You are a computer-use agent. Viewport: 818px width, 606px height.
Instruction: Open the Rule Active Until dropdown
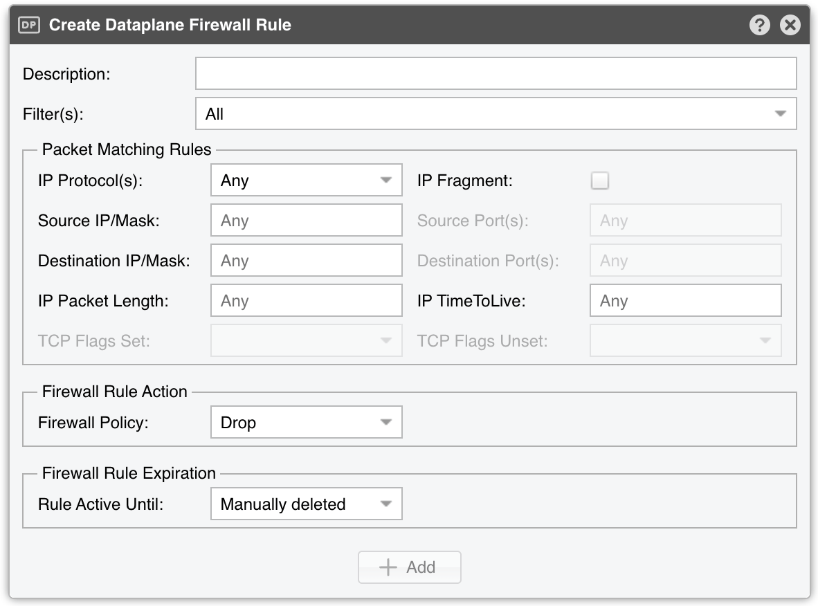(306, 504)
